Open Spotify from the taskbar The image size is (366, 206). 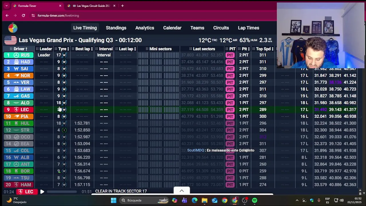[x=254, y=200]
